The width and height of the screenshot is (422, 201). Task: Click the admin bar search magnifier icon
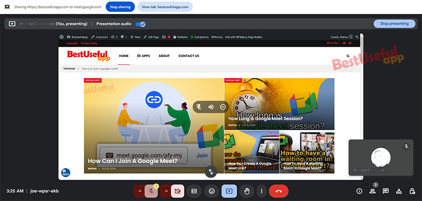tap(357, 37)
